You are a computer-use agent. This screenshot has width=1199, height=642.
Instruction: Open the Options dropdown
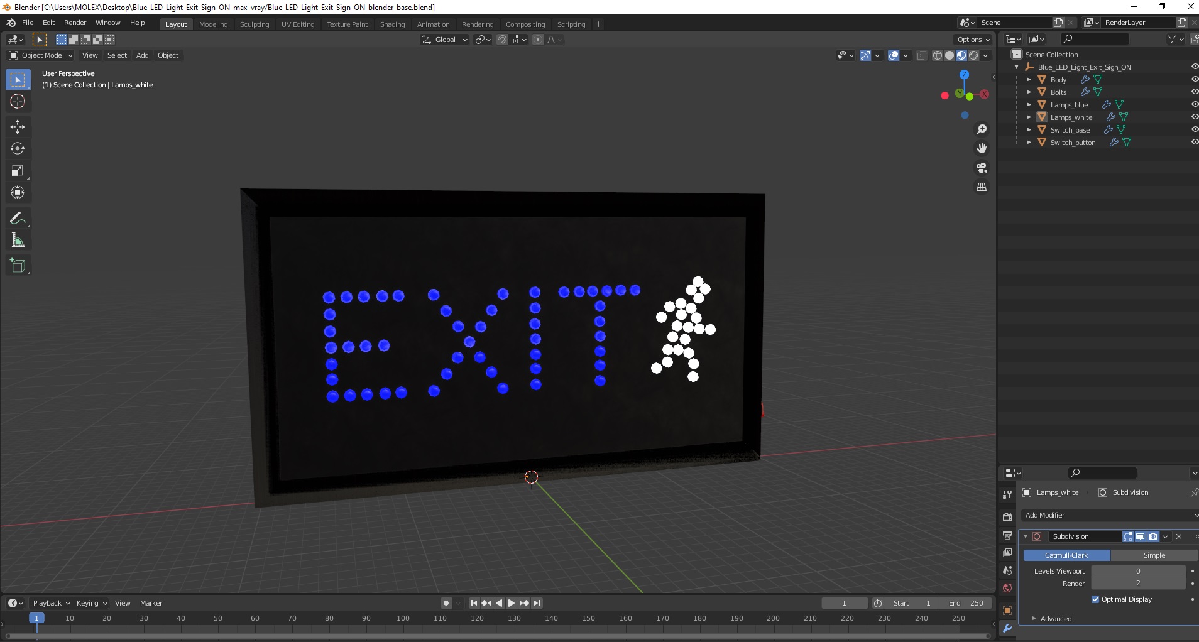973,40
